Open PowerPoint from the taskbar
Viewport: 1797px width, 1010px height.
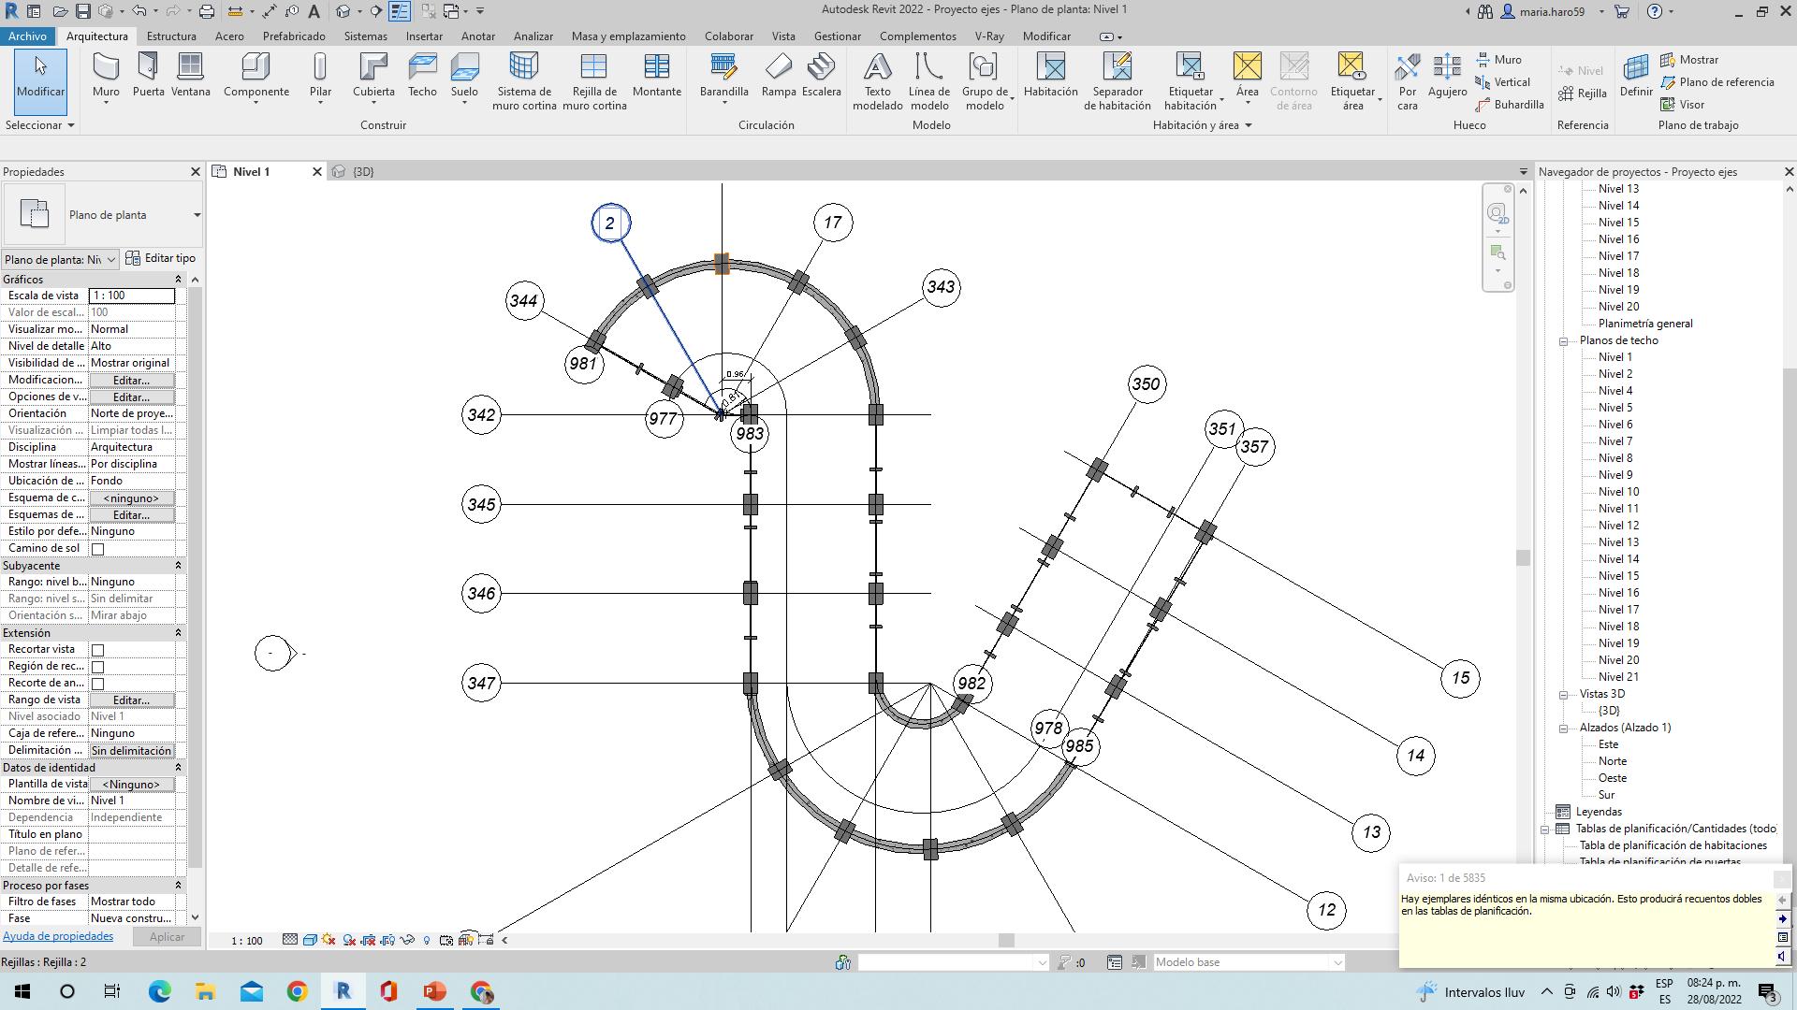point(434,991)
